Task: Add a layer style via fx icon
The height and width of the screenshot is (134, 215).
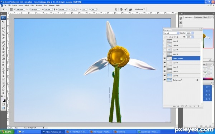Action: click(178, 106)
